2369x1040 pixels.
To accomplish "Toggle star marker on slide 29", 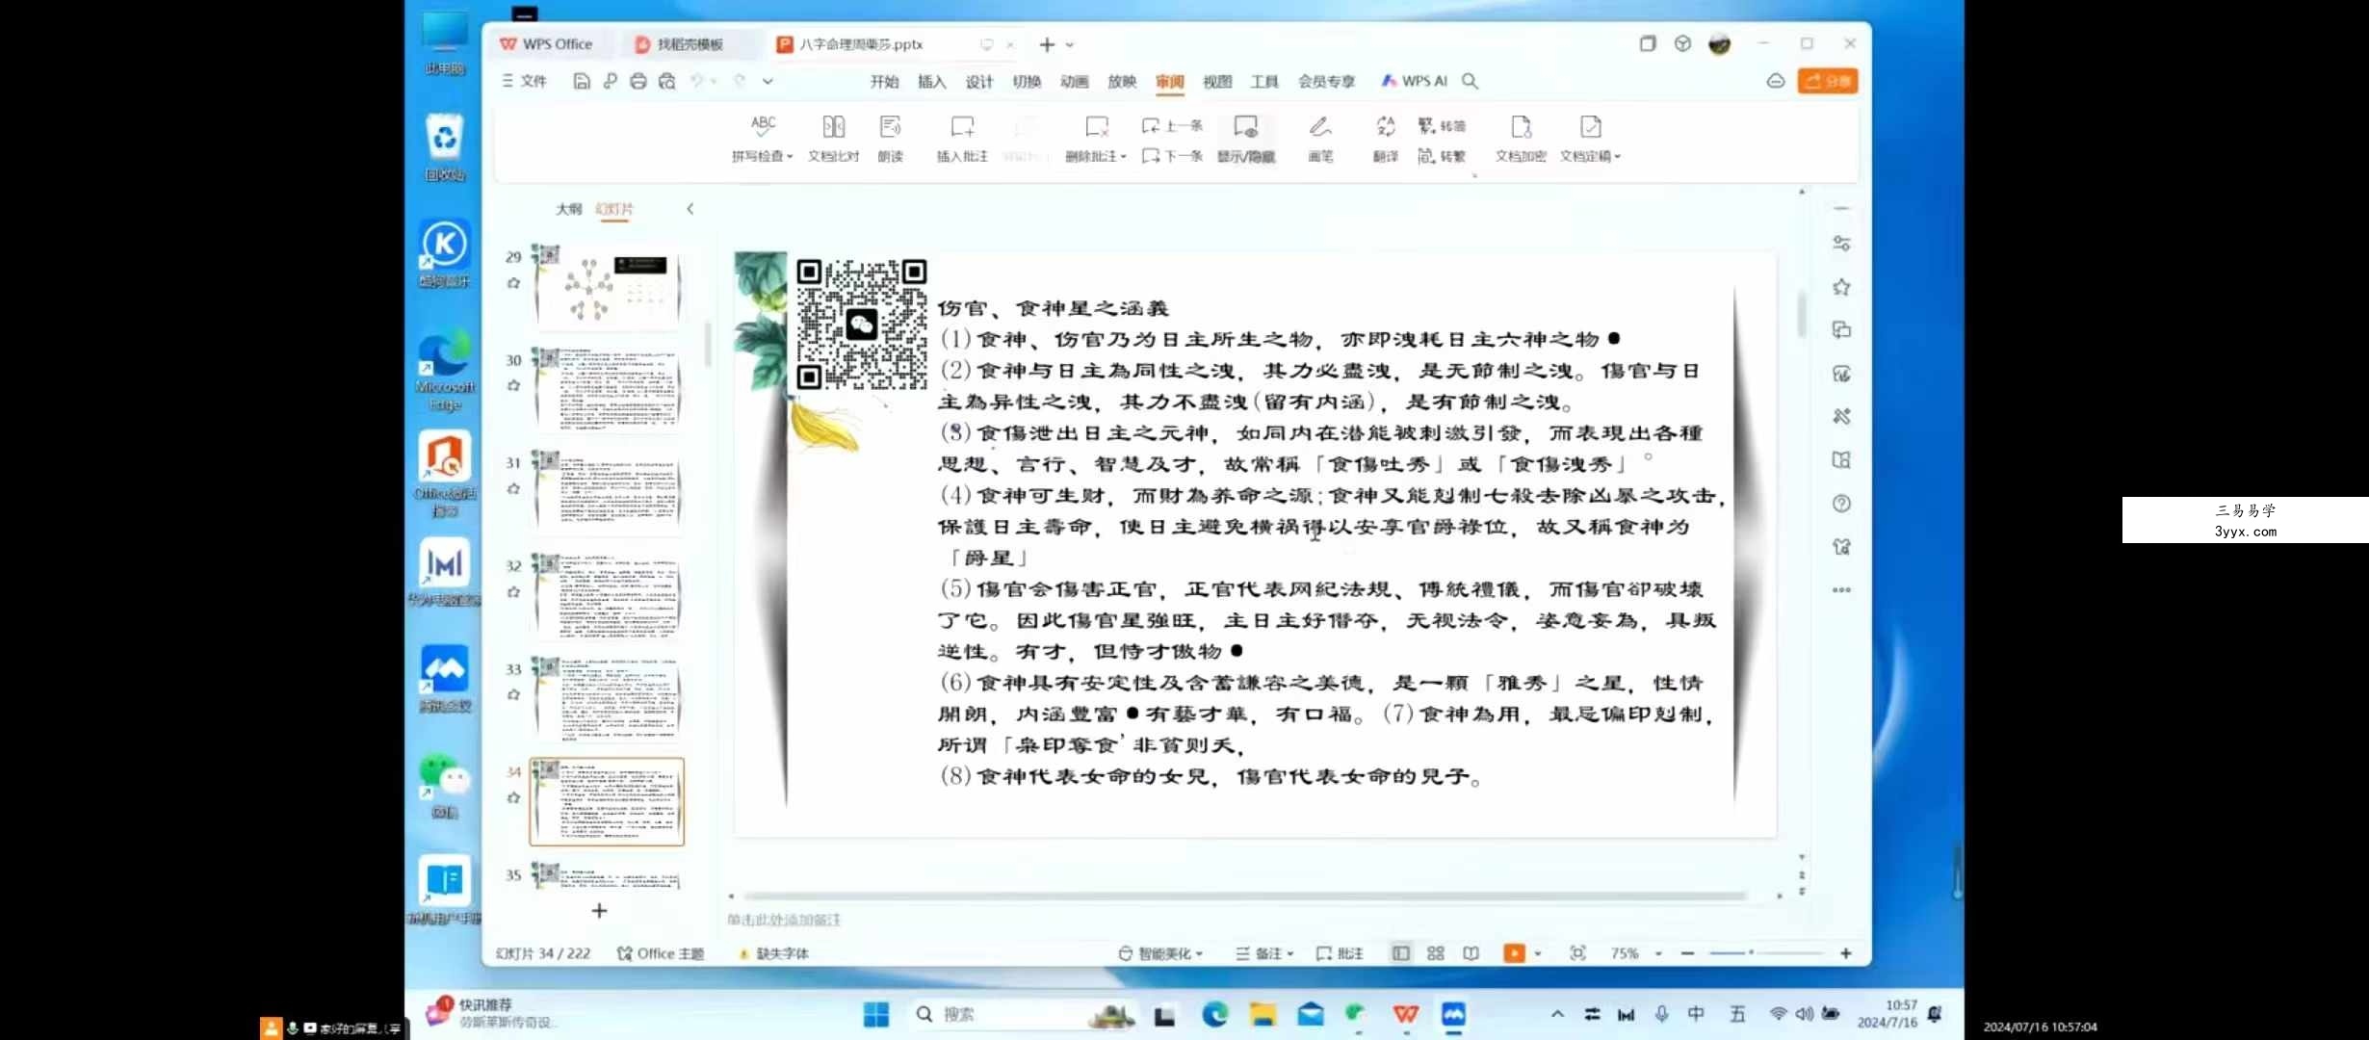I will click(513, 283).
